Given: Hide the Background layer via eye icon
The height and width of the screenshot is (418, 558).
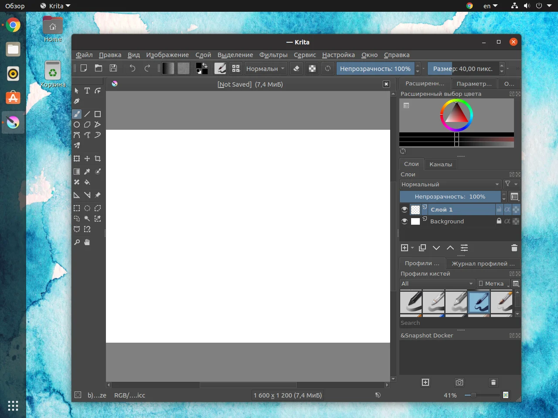Looking at the screenshot, I should (405, 221).
